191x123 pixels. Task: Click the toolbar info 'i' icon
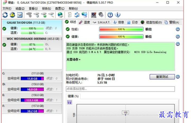pos(118,15)
